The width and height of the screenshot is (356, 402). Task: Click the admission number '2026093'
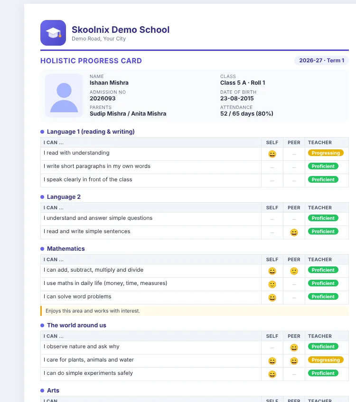coord(103,98)
